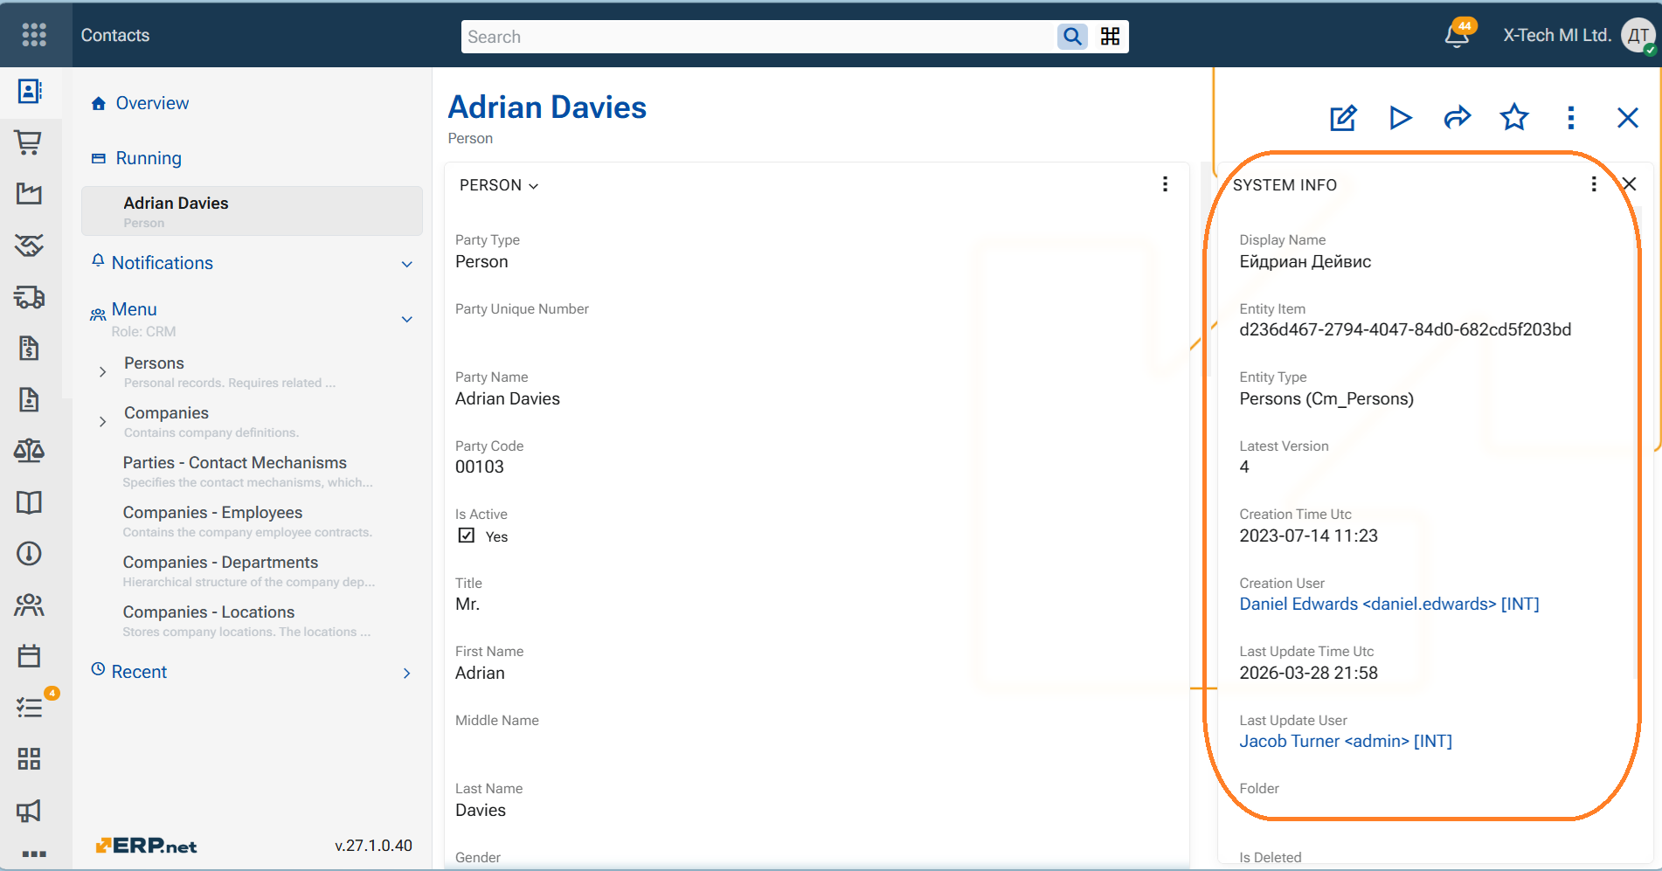This screenshot has width=1662, height=871.
Task: Open Companies - Locations
Action: coord(208,612)
